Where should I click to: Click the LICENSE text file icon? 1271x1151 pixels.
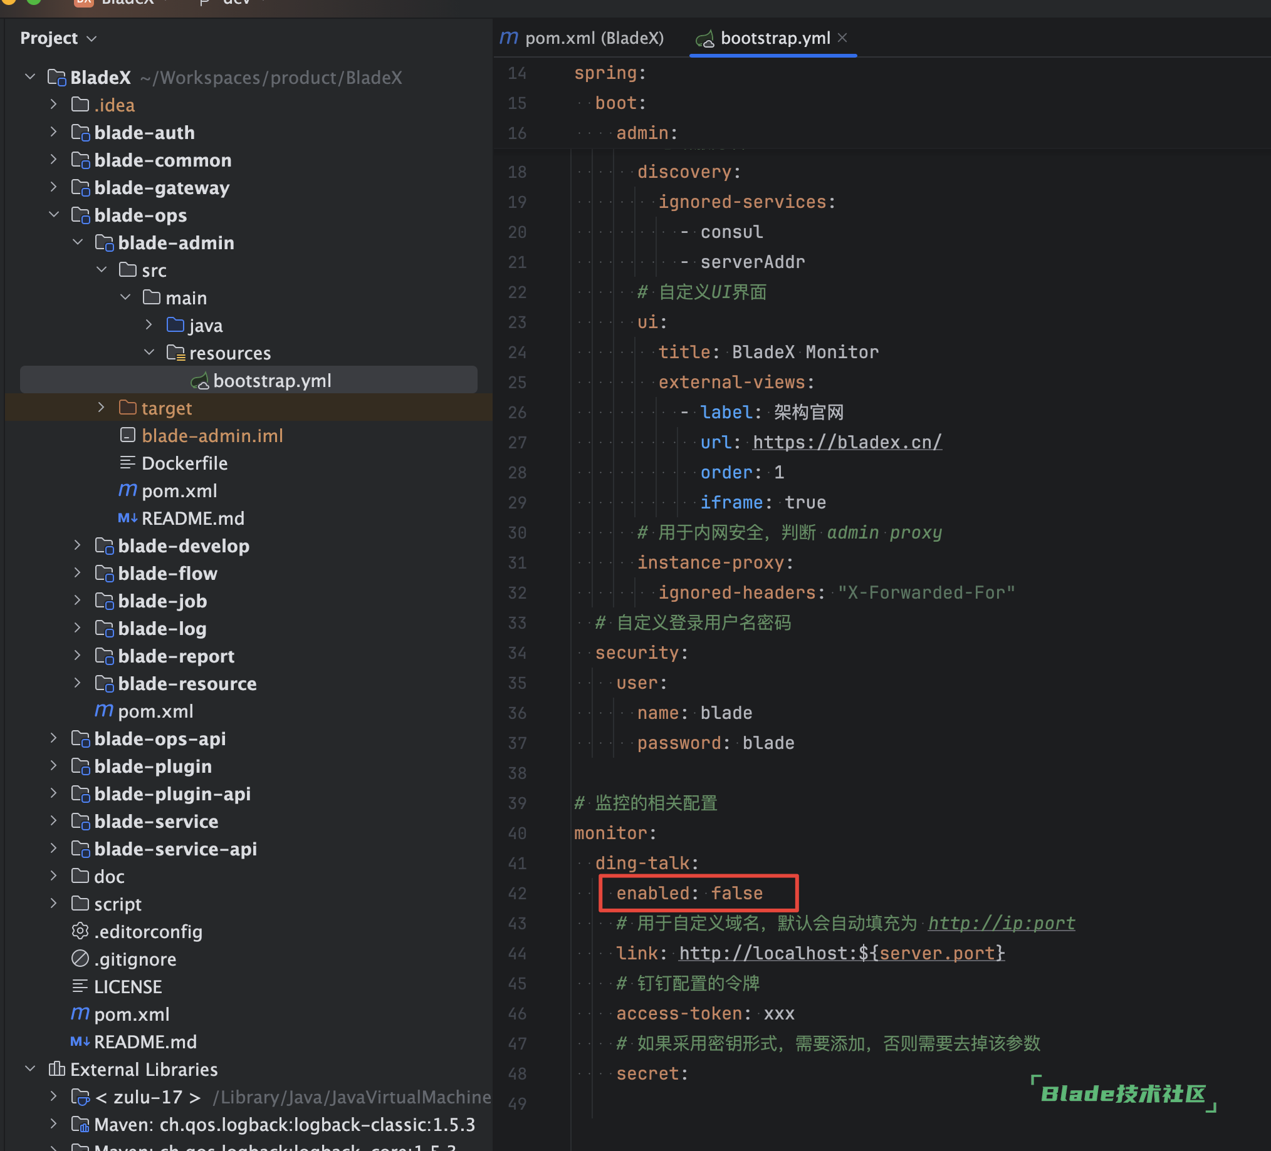click(x=80, y=986)
